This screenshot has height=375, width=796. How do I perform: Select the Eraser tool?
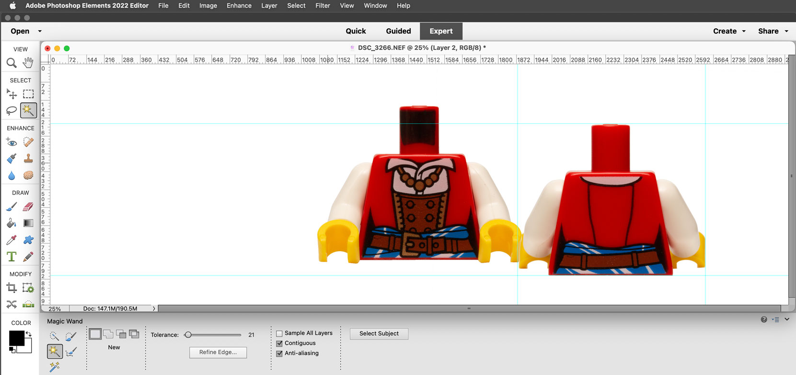28,207
